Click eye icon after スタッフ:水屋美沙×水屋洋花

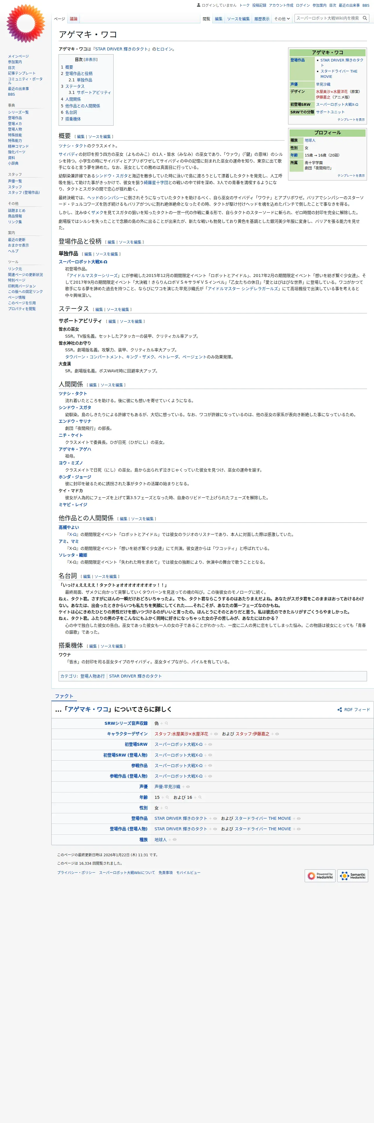(216, 734)
